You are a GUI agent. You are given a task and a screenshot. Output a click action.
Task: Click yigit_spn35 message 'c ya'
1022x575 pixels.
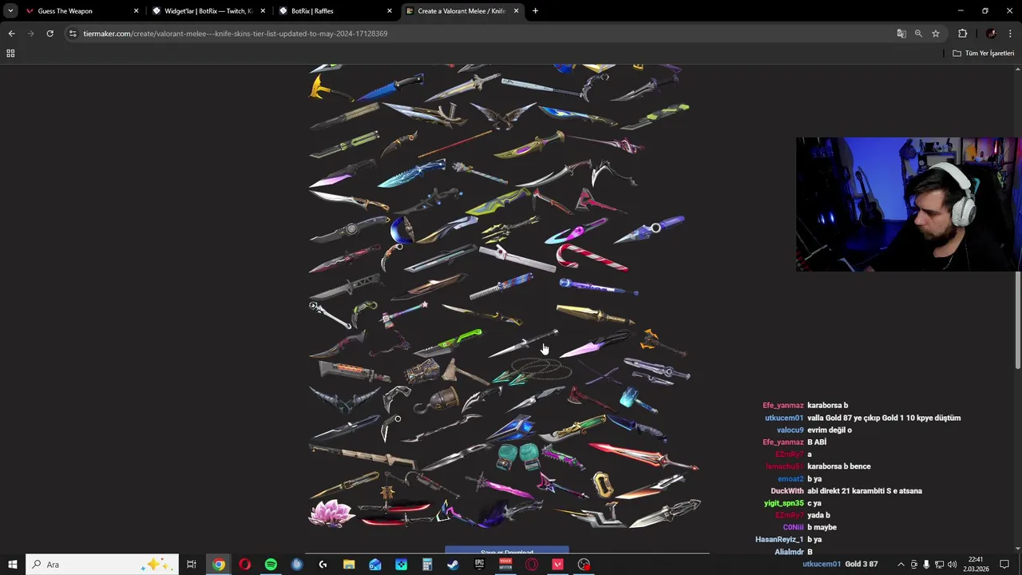point(815,503)
